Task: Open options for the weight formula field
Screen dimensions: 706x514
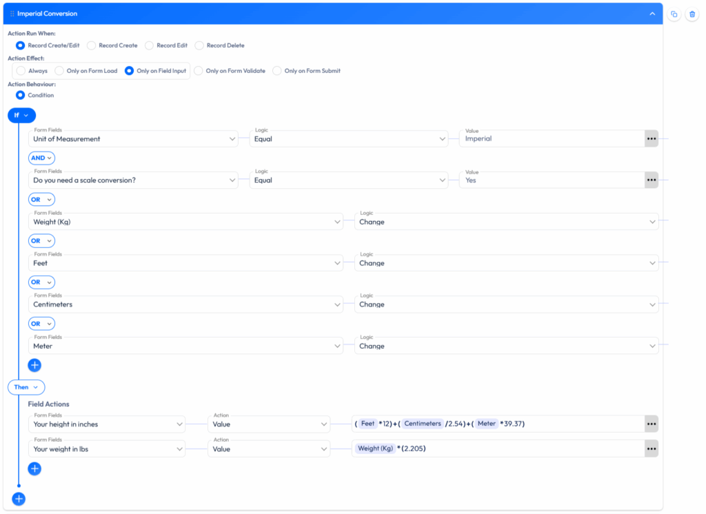Action: (x=651, y=449)
